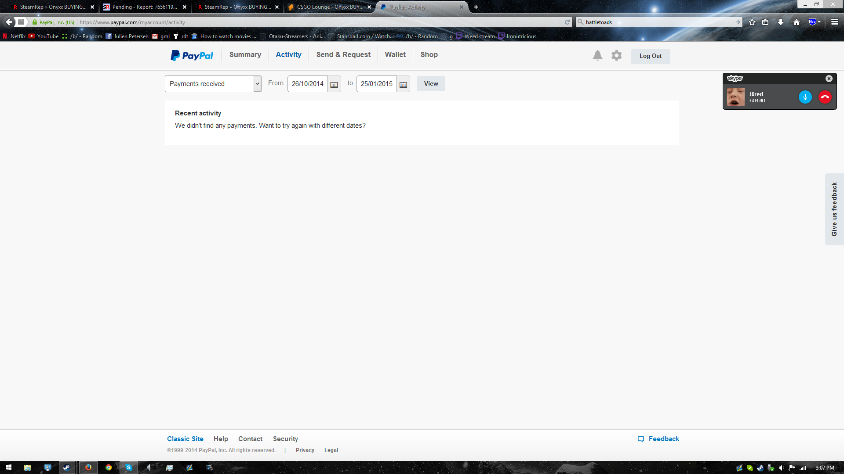Hang up the Skype call

[825, 97]
